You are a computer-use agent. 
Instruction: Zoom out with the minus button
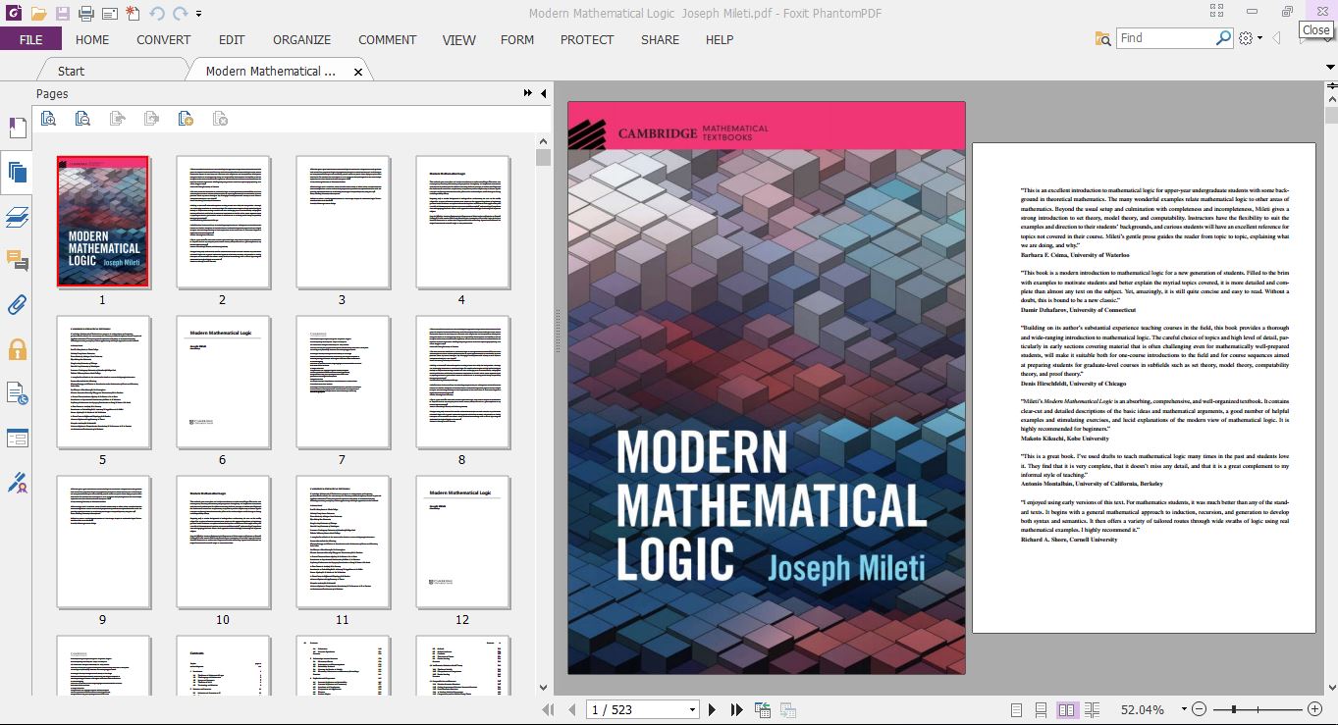click(x=1198, y=709)
